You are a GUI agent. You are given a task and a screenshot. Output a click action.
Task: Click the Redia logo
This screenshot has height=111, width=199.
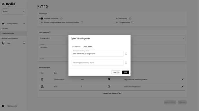[8, 4]
